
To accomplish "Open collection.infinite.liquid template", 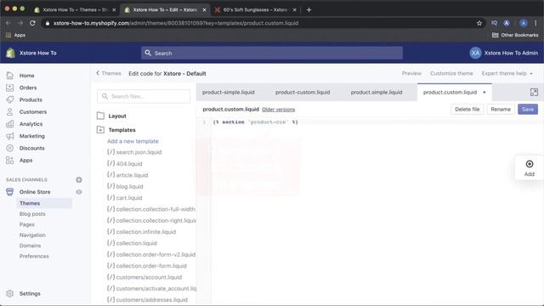I will pyautogui.click(x=142, y=231).
